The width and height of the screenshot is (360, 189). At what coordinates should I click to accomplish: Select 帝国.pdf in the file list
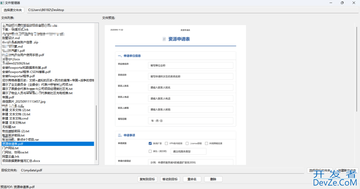click(x=8, y=97)
